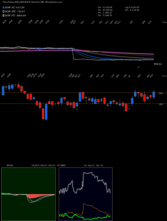The height and width of the screenshot is (221, 167).
Task: Click the lowest red candle in the chart
Action: (x=43, y=114)
